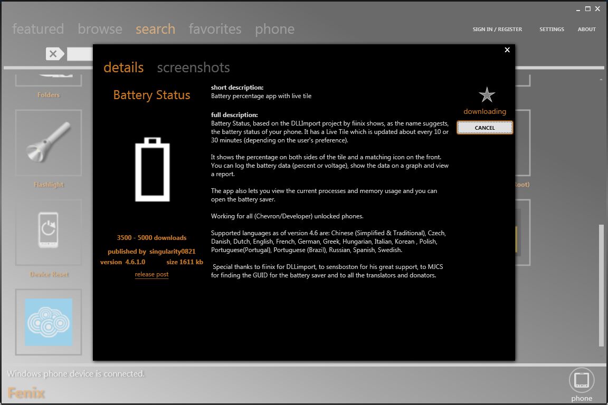
Task: Go to the featured section
Action: click(38, 29)
